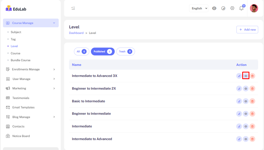The image size is (264, 150).
Task: Select the All filter tab
Action: (81, 52)
